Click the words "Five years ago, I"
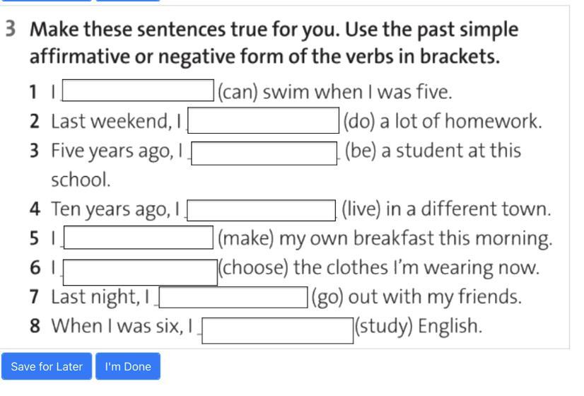Image resolution: width=584 pixels, height=396 pixels. pos(117,151)
